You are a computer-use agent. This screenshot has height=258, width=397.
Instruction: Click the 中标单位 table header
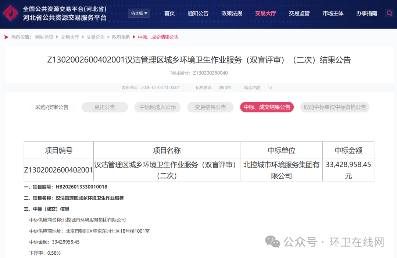tap(281, 150)
